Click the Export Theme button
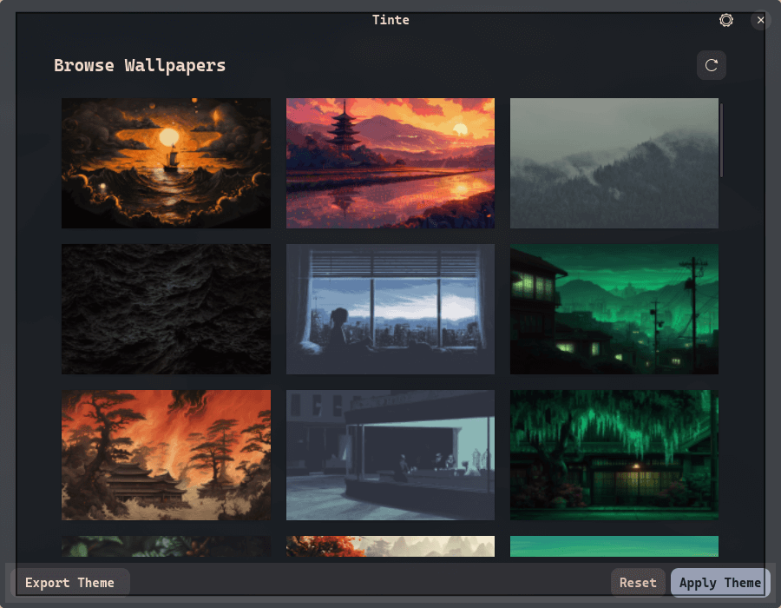Screen dimensions: 781x608 click(x=69, y=583)
